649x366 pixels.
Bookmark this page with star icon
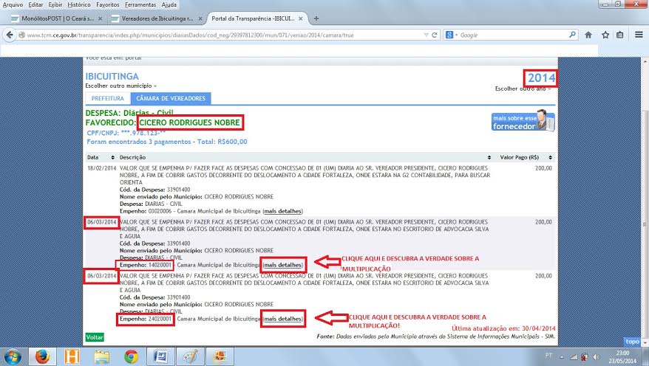point(604,34)
